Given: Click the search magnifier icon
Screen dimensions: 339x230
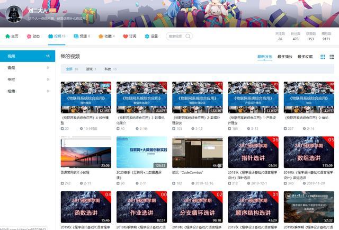Looking at the screenshot, I should coord(188,37).
